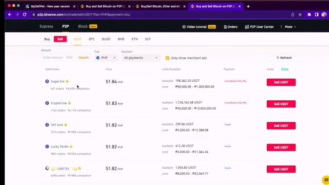Open Sugar Inc advertiser profile
Image resolution: width=329 pixels, height=185 pixels.
(58, 81)
